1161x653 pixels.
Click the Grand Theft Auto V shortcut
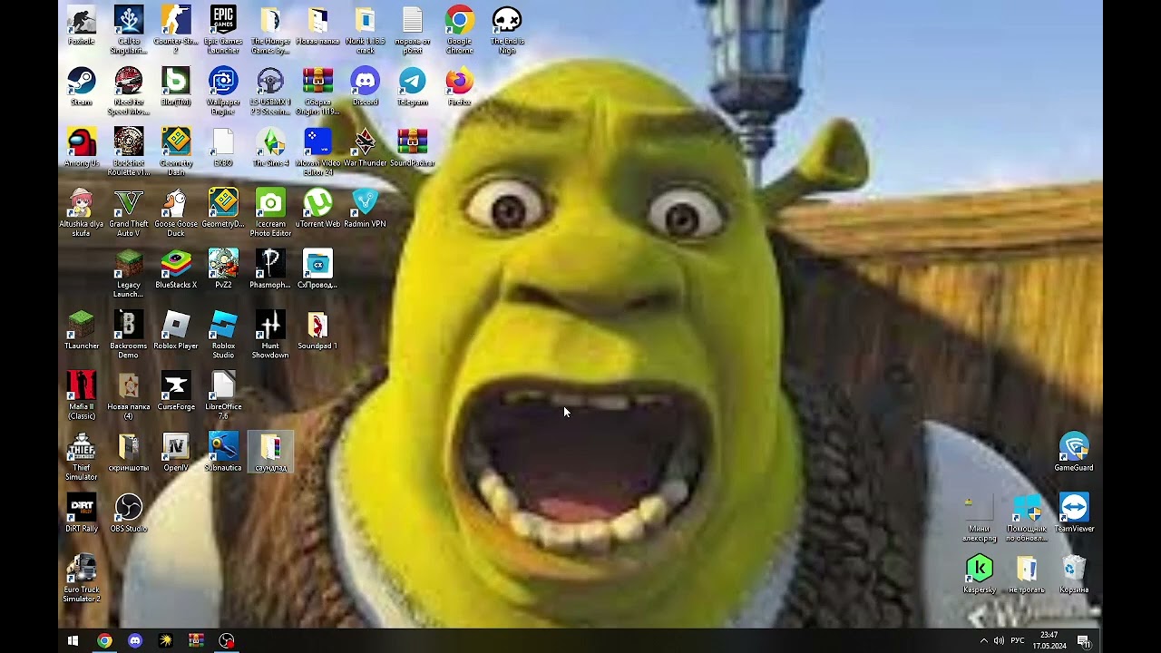click(x=129, y=213)
